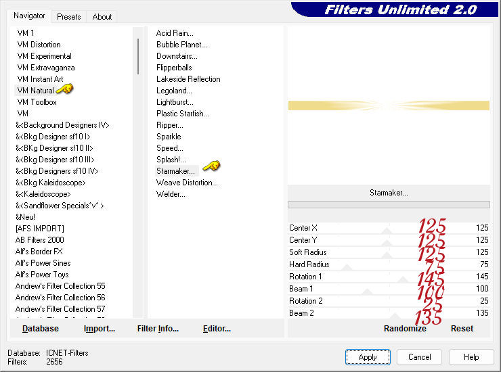Choose the Starmaker... filter
The width and height of the screenshot is (501, 372).
click(x=175, y=171)
